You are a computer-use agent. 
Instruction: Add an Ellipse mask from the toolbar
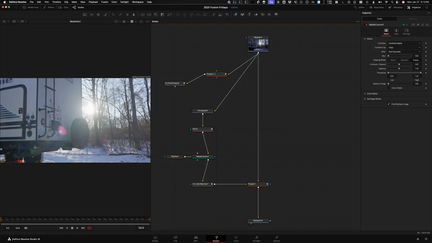(x=185, y=15)
